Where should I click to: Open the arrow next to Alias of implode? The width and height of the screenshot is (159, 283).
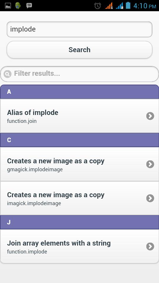click(x=150, y=116)
